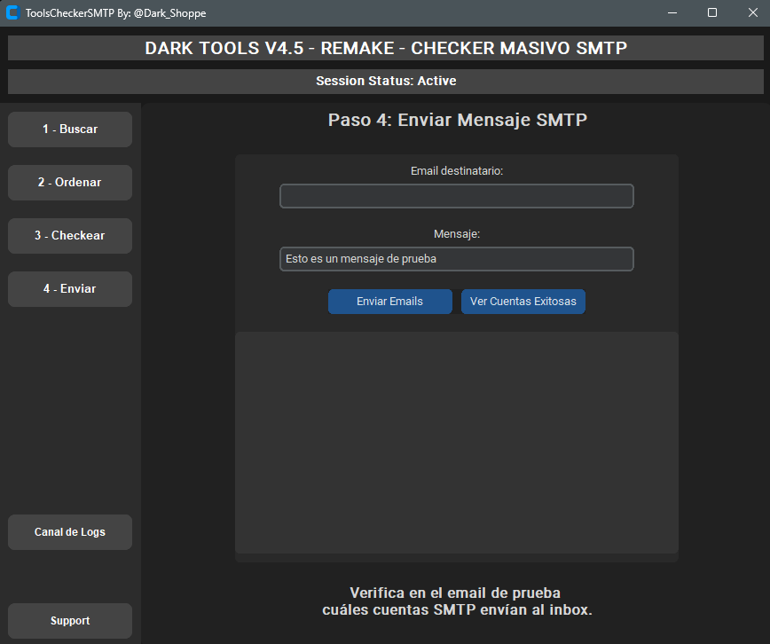The image size is (770, 644).
Task: Open the 'Canal de Logs' channel
Action: (69, 532)
